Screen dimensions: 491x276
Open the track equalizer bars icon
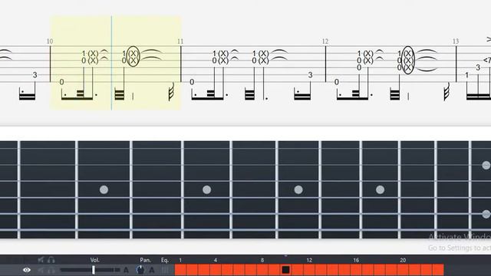tap(165, 270)
